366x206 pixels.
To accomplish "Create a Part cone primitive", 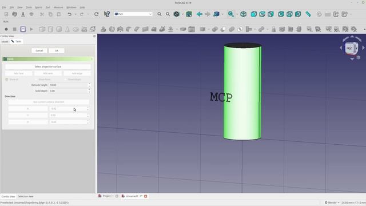I will (x=67, y=29).
